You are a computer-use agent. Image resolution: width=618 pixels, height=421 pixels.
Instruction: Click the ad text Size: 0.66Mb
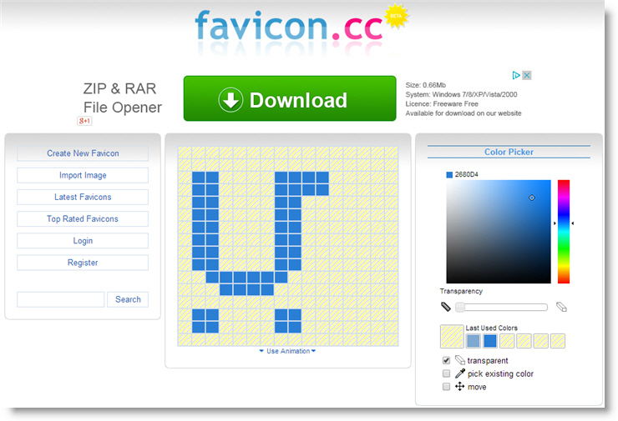[426, 85]
